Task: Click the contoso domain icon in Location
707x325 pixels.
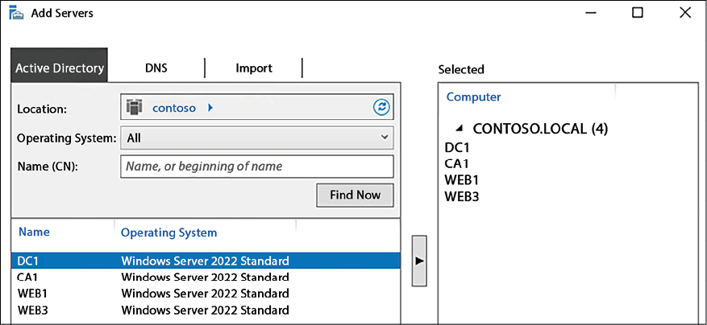Action: click(x=135, y=108)
